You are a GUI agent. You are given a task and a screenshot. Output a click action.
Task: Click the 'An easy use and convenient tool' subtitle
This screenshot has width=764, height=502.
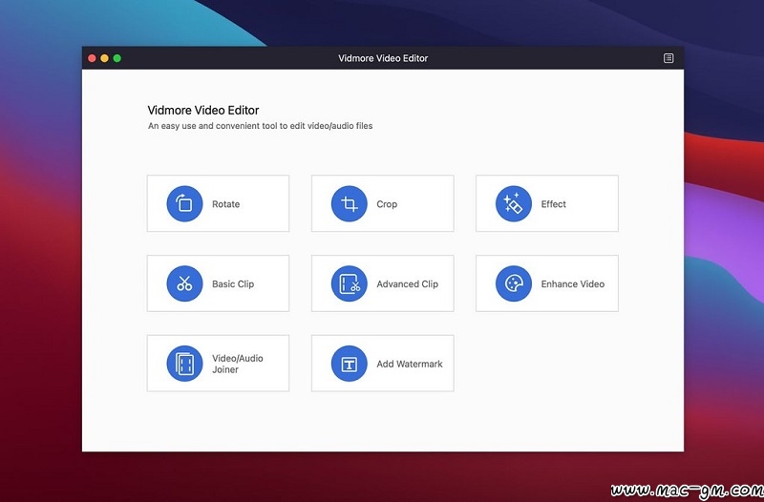[x=260, y=126]
